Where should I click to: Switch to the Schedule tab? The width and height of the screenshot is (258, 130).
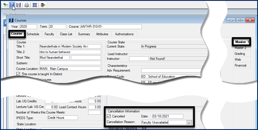(33, 34)
